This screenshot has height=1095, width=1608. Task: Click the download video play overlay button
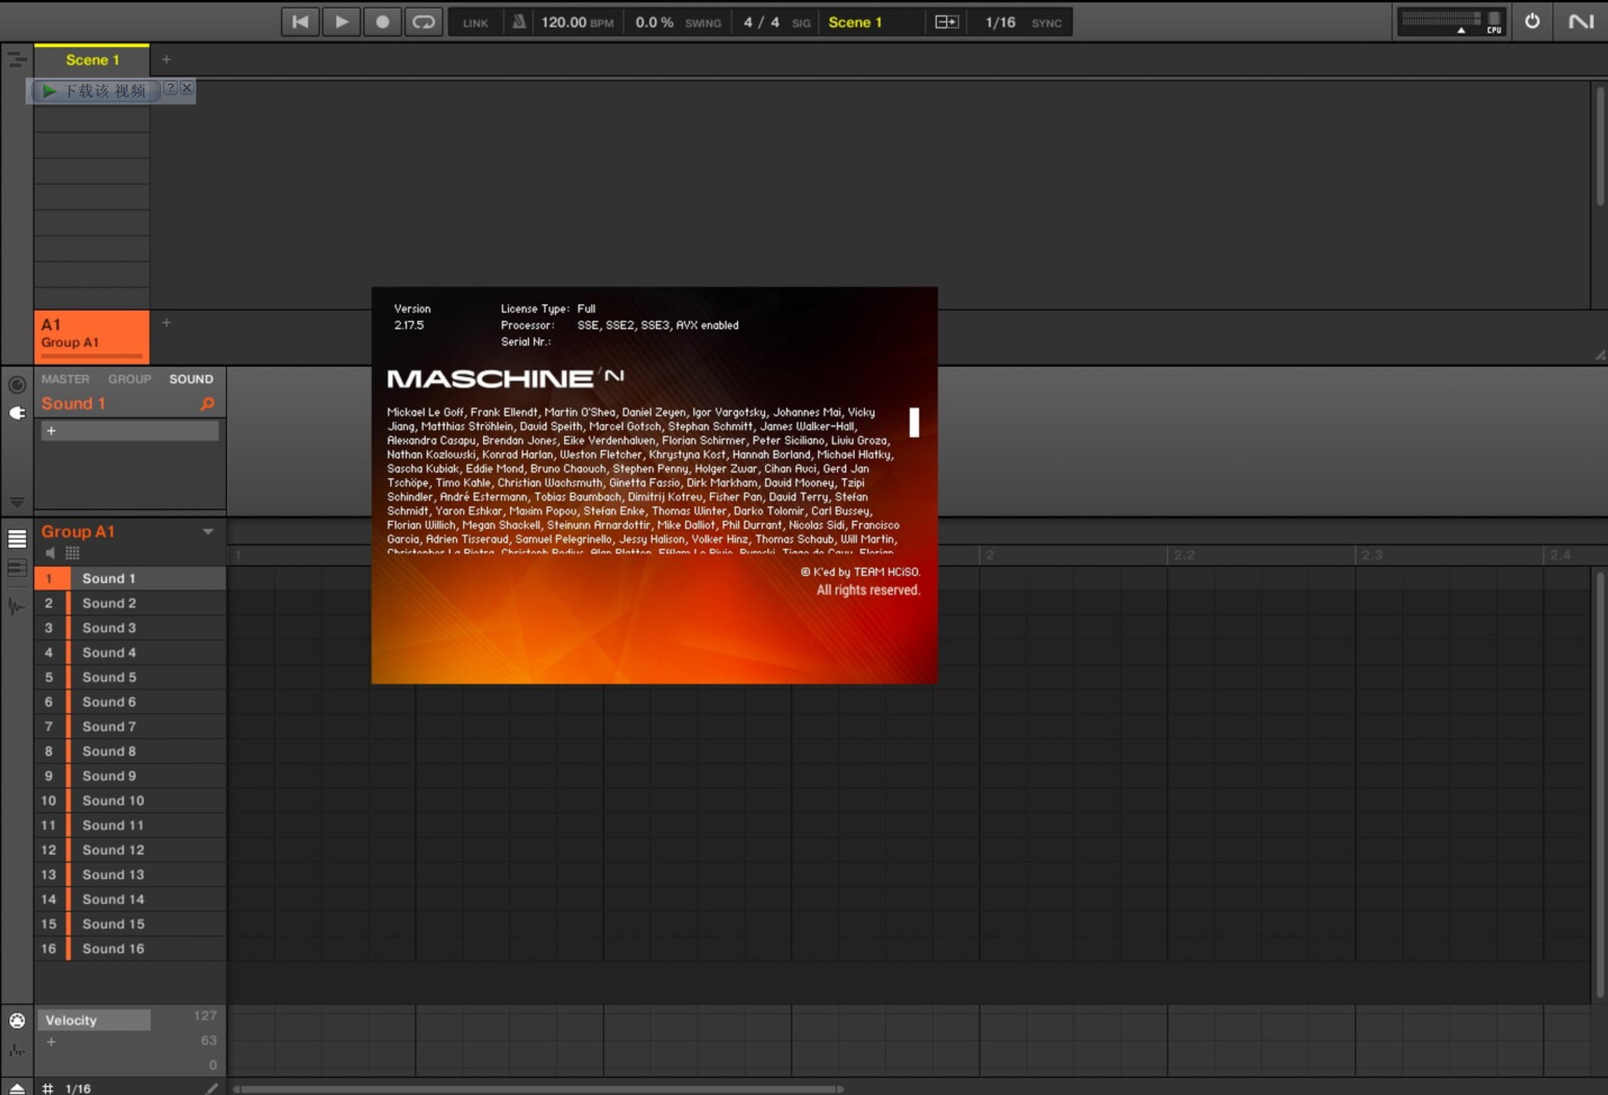[94, 91]
